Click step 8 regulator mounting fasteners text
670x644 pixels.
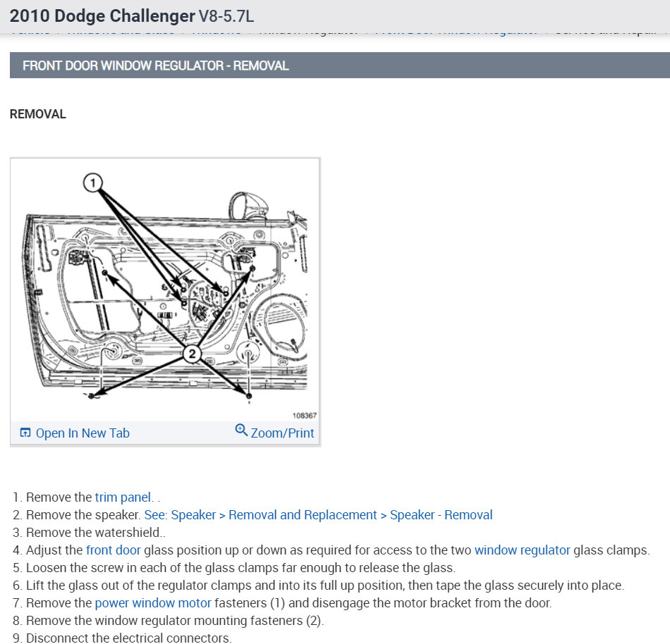[175, 621]
